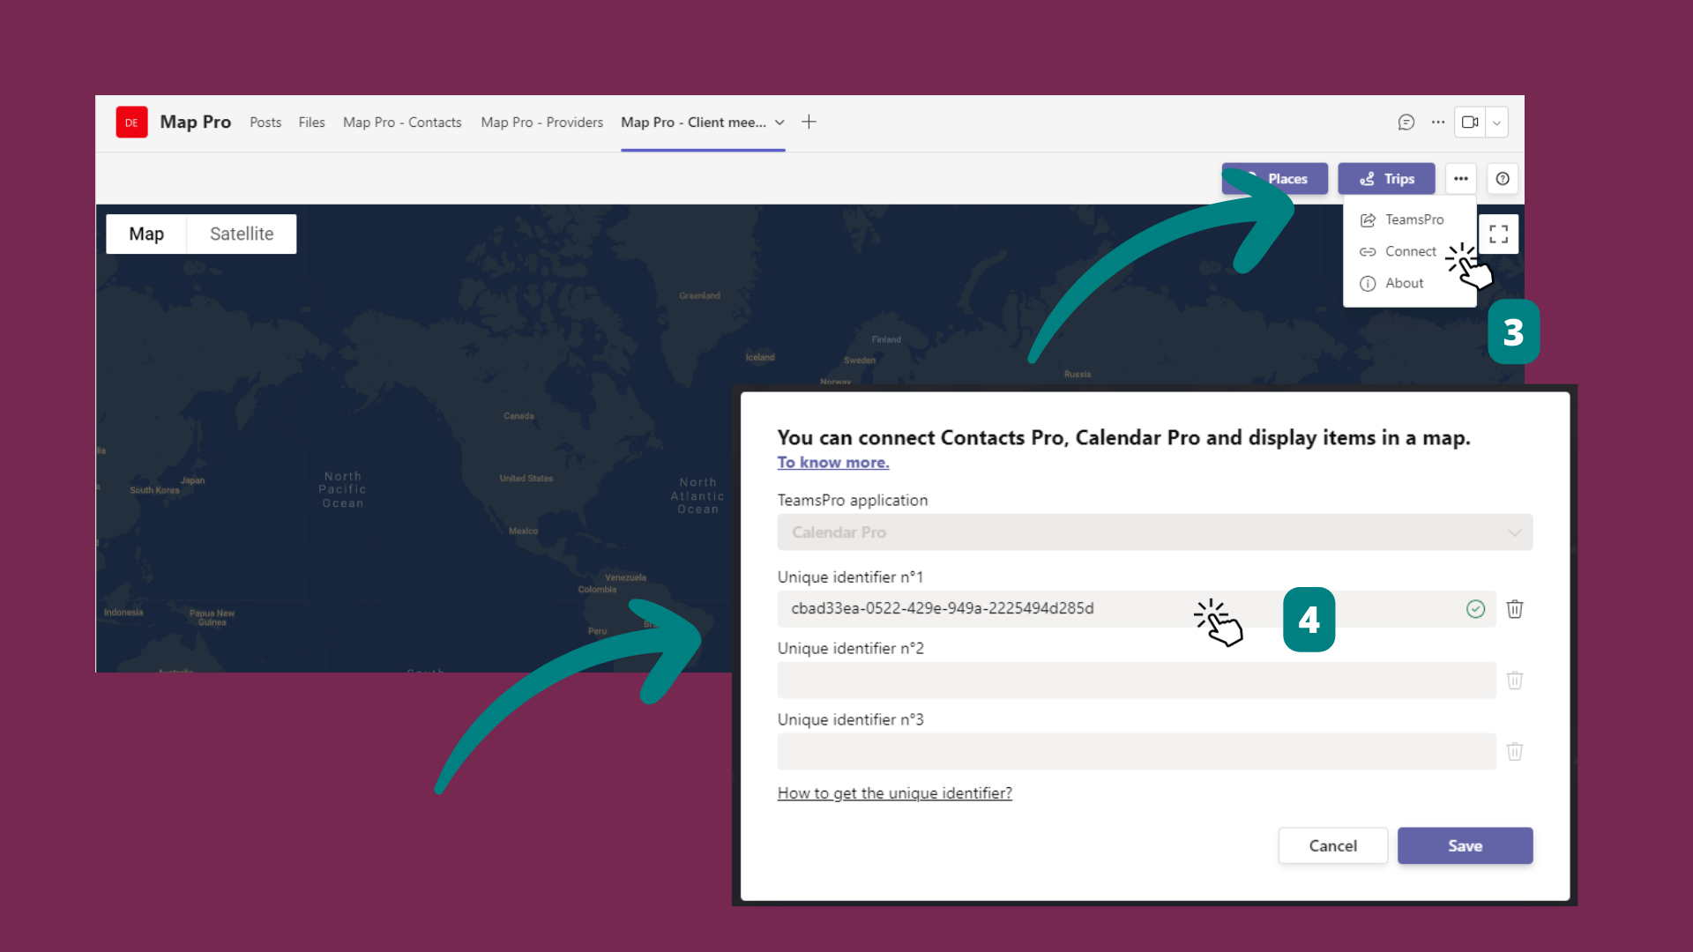
Task: Start a meeting with camera icon
Action: 1470,123
